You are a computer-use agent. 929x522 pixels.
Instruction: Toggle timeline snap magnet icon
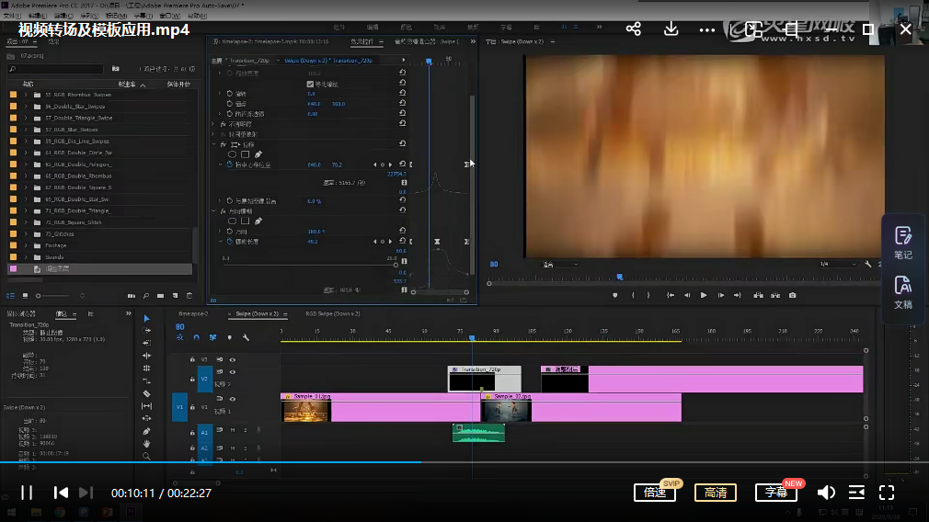(x=196, y=337)
